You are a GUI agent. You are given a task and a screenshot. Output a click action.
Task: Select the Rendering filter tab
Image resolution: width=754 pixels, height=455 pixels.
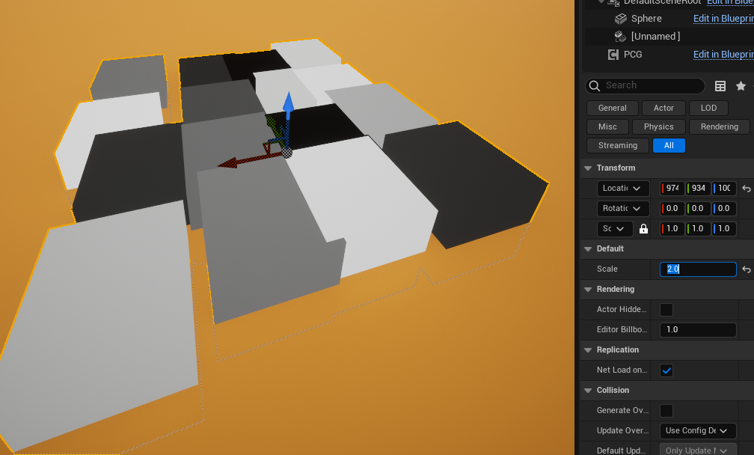click(x=719, y=127)
